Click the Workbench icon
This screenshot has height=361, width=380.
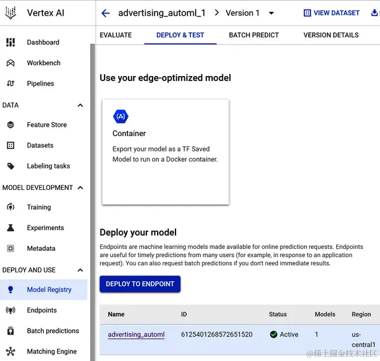(10, 63)
